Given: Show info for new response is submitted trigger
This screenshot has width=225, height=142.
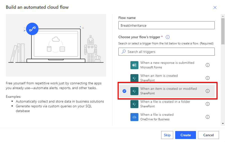Looking at the screenshot, I should [x=207, y=65].
